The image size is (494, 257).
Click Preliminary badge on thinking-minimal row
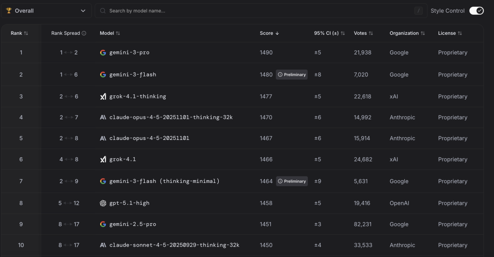tap(292, 181)
